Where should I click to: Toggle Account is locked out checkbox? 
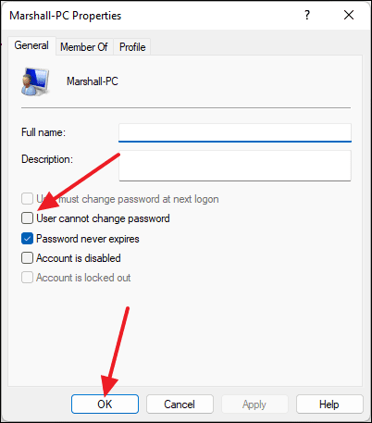27,278
